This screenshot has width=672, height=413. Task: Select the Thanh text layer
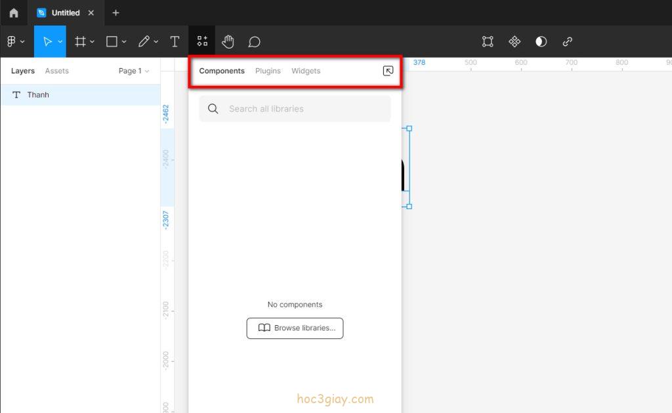point(38,95)
